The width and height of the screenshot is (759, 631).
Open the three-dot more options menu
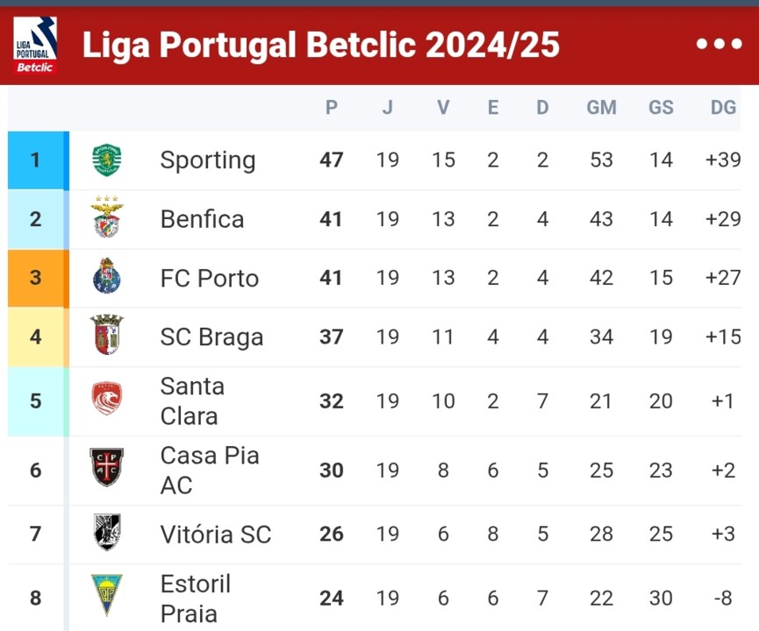click(x=719, y=45)
